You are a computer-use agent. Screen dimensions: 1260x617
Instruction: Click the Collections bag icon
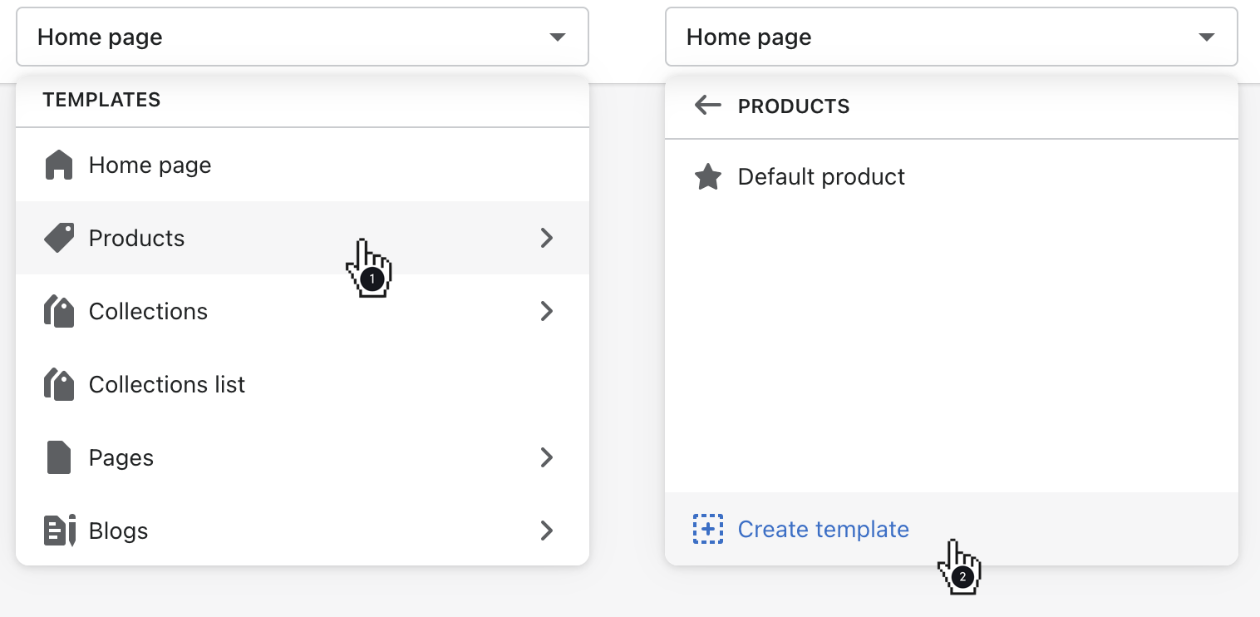click(58, 311)
